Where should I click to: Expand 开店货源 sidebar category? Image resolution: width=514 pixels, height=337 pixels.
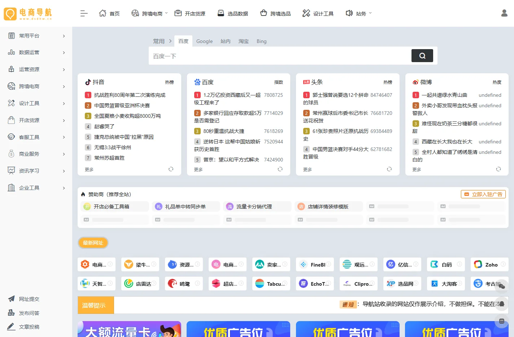[x=36, y=120]
